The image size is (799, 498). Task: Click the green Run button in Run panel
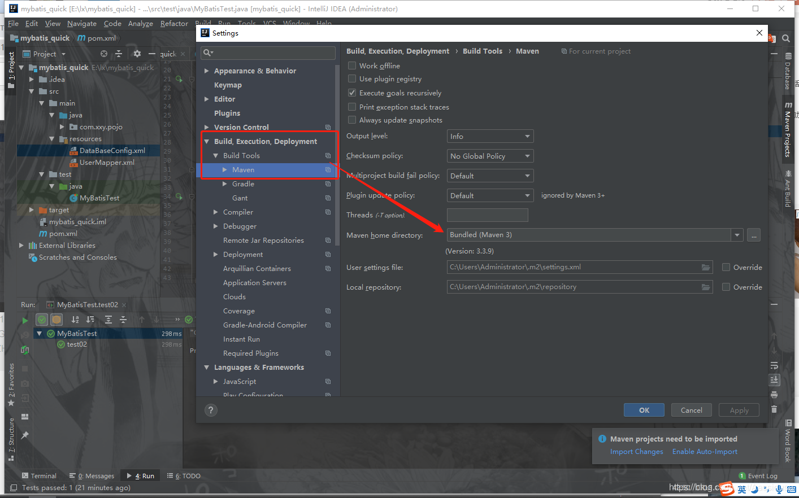(25, 320)
